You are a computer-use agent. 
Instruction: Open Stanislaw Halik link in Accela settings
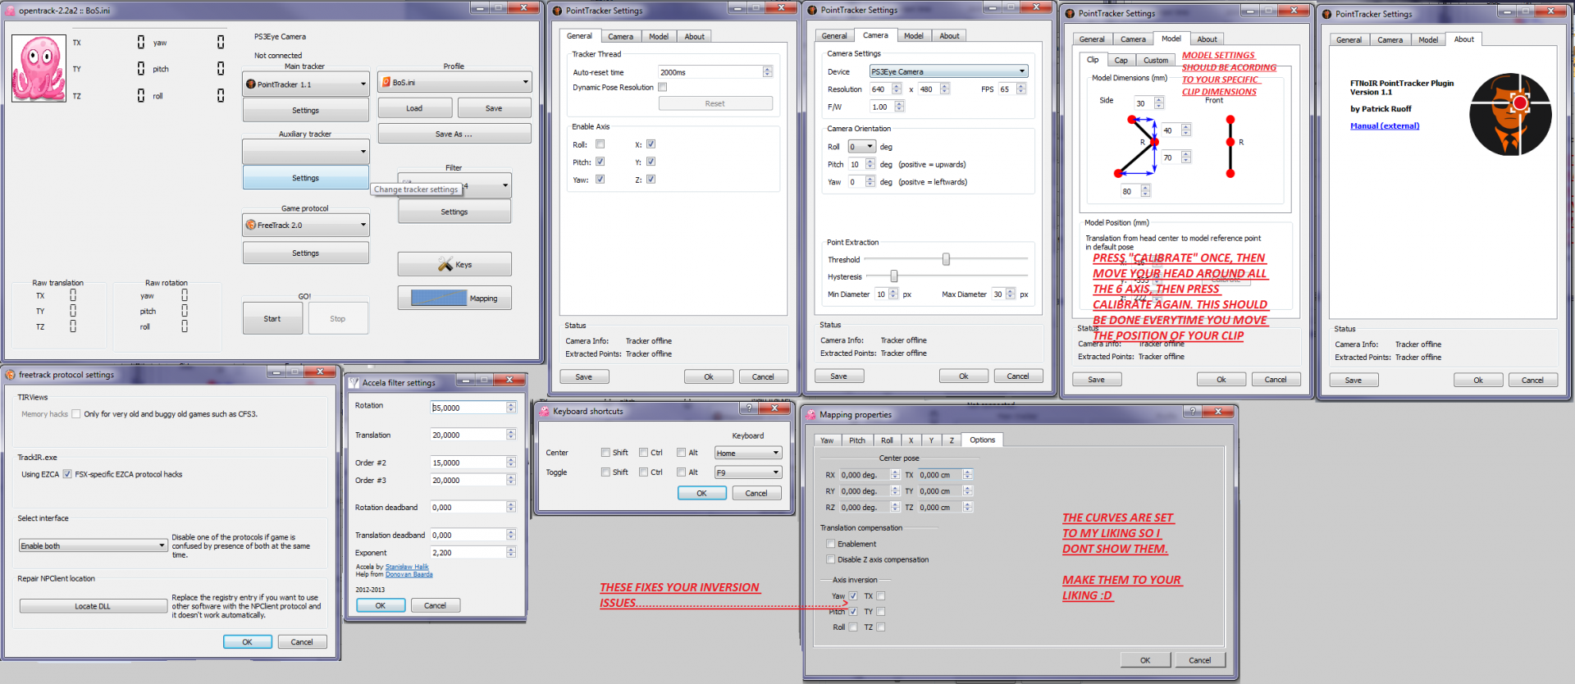point(407,567)
